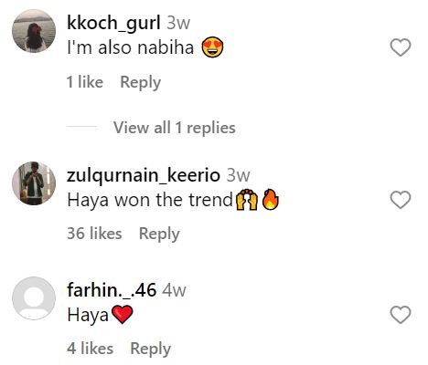Open zulqurnain_keerio's profile picture
The width and height of the screenshot is (428, 365).
(x=34, y=183)
